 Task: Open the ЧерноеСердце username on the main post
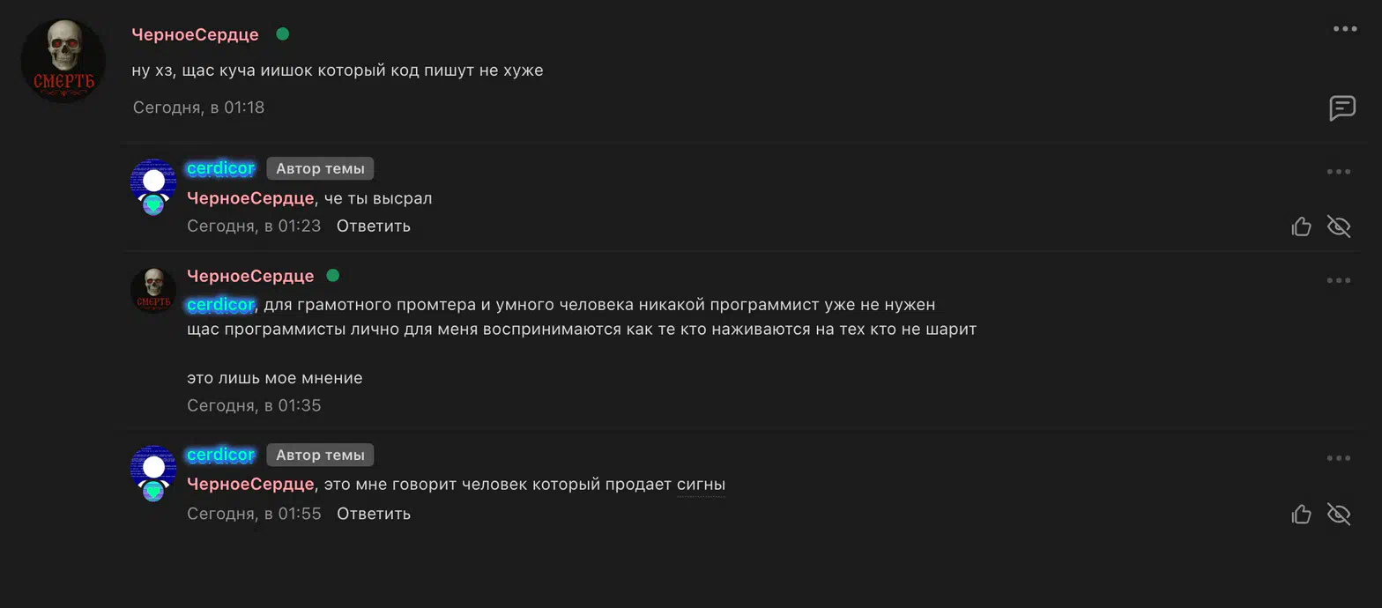click(195, 34)
